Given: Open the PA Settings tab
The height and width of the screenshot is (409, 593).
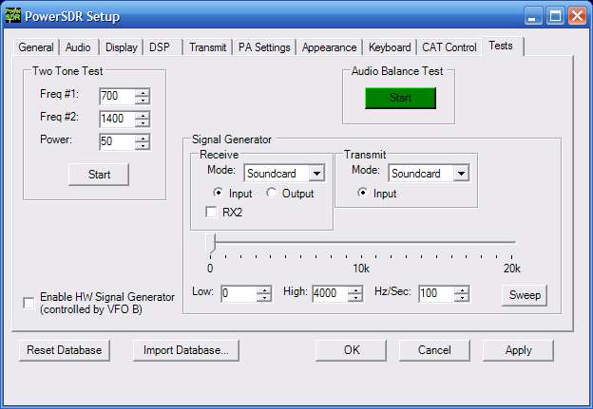Looking at the screenshot, I should point(265,47).
